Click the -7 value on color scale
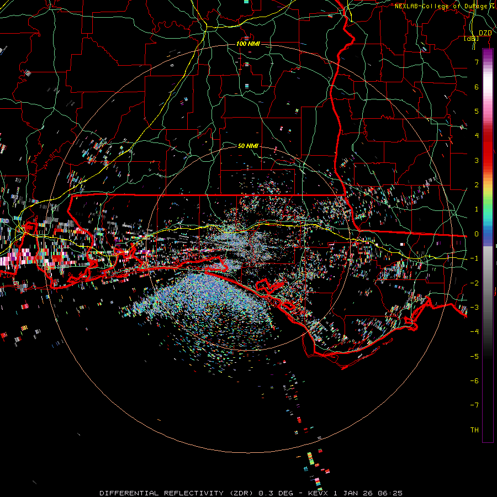Viewport: 497px width, 497px height. [x=474, y=405]
